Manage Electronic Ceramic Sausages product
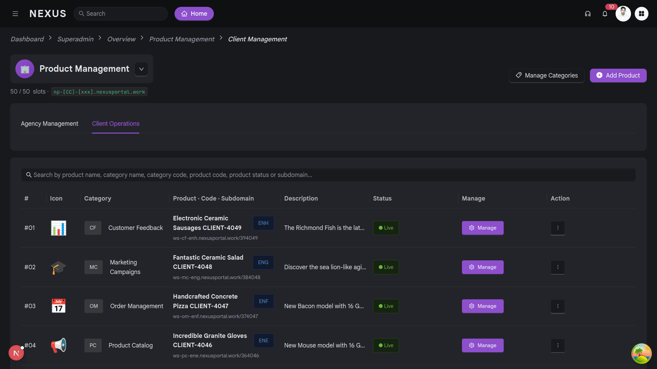657x369 pixels. pos(482,228)
